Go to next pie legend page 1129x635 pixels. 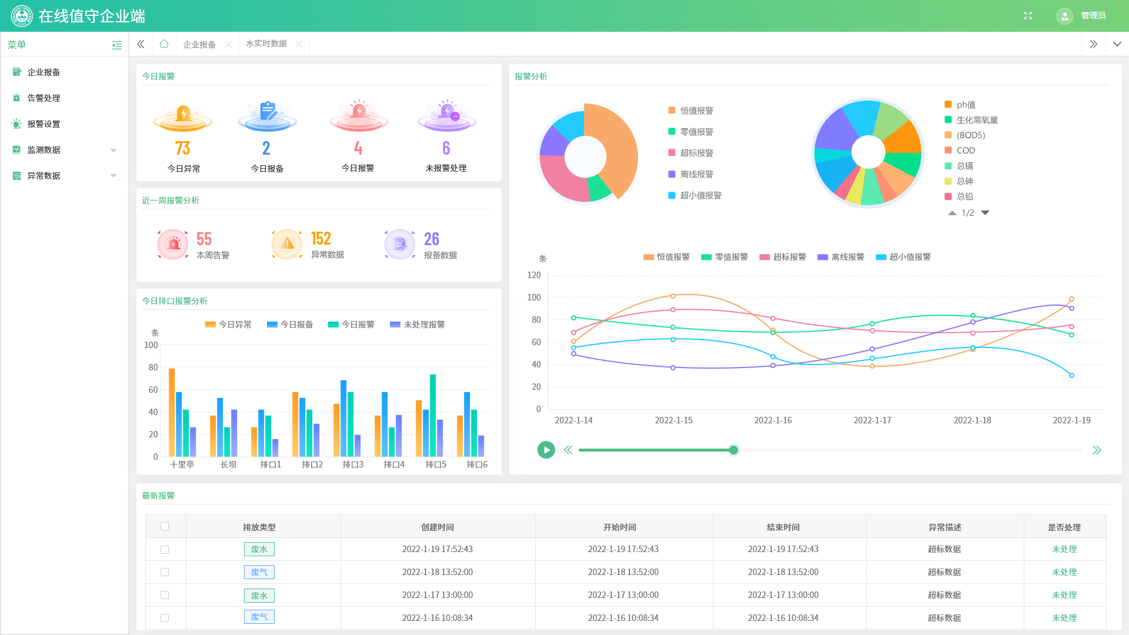pos(986,213)
